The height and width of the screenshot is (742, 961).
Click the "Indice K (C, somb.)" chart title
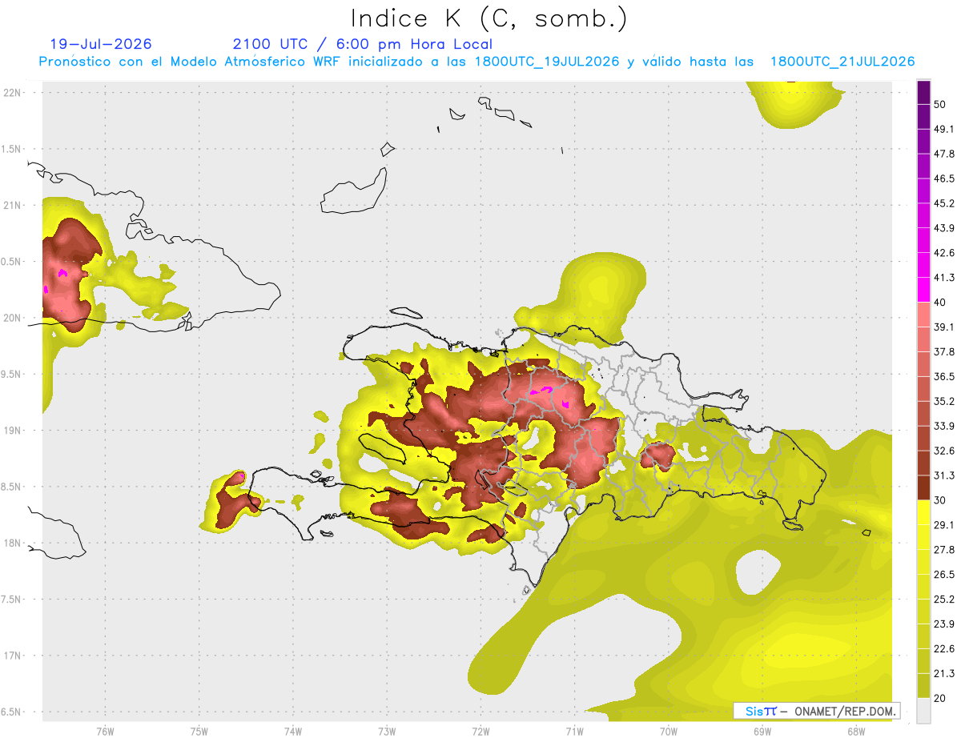tap(489, 18)
